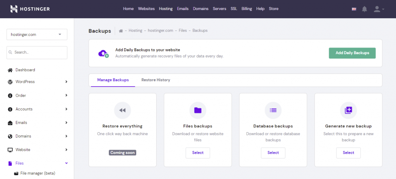Expand the Emails section chevron

[66, 123]
